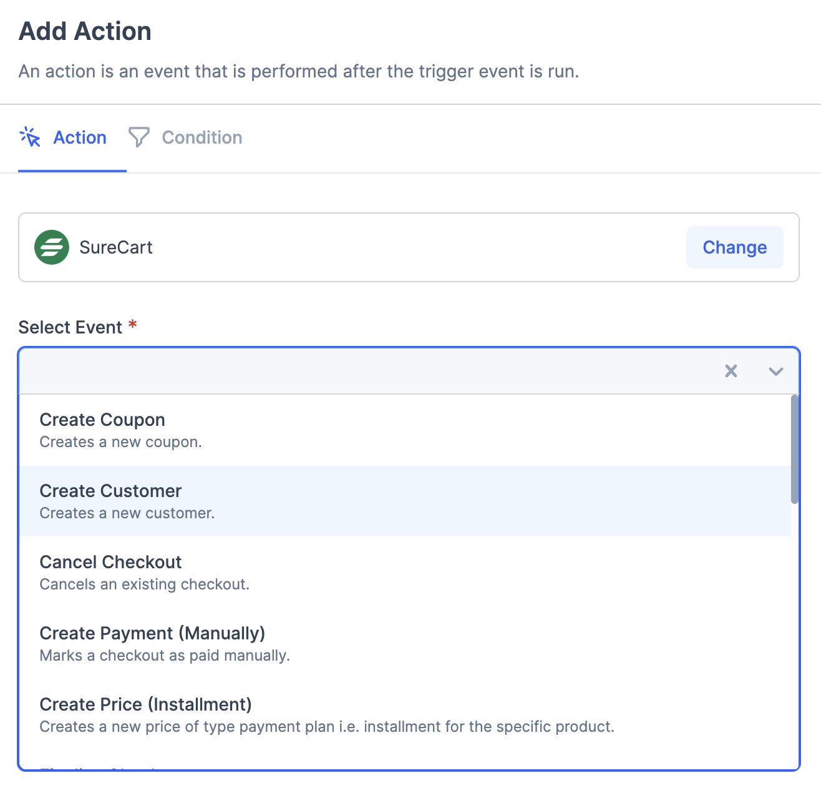Click the Select Event field label
Image resolution: width=821 pixels, height=788 pixels.
tap(70, 327)
